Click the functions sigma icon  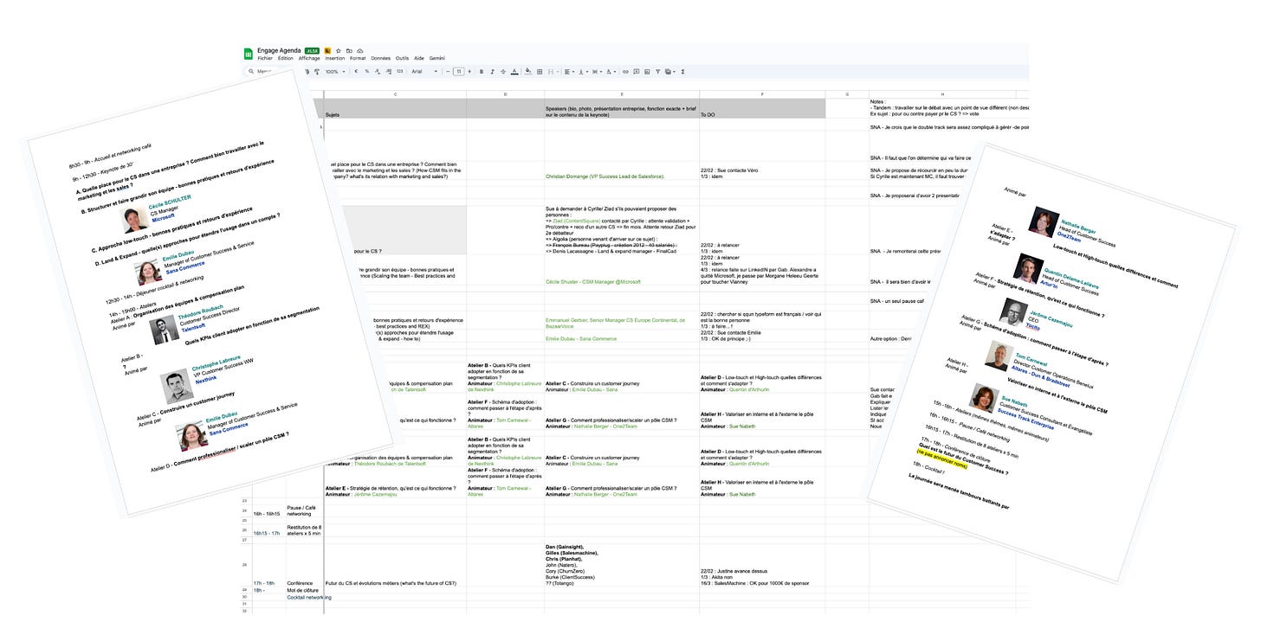[683, 71]
